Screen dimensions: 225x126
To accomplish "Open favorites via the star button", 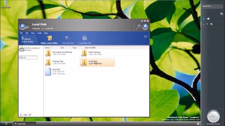I will click(145, 26).
